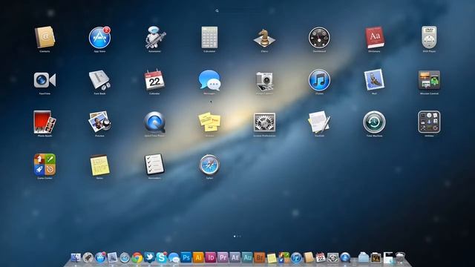
Task: Launch Game Center from the Launchpad grid
Action: tap(45, 165)
